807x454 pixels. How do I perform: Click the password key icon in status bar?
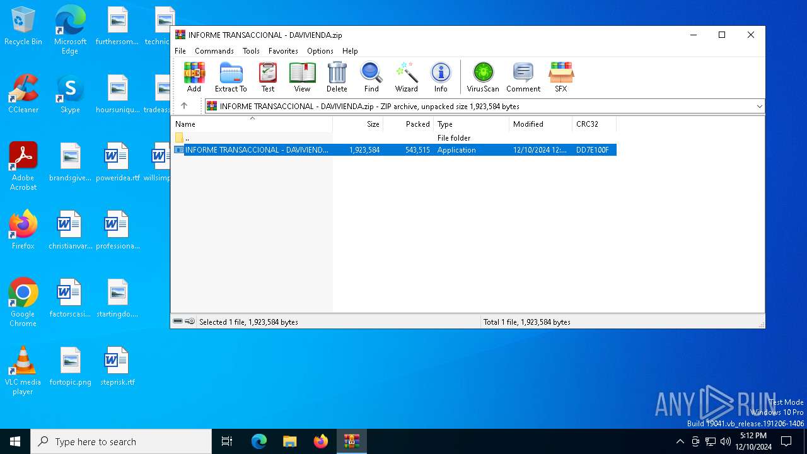pos(190,322)
